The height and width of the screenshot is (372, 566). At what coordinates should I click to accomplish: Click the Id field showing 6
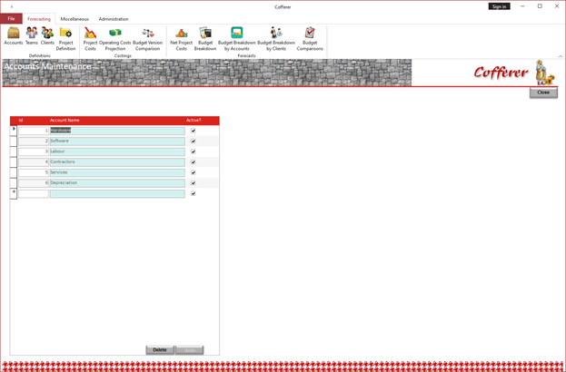coord(34,183)
